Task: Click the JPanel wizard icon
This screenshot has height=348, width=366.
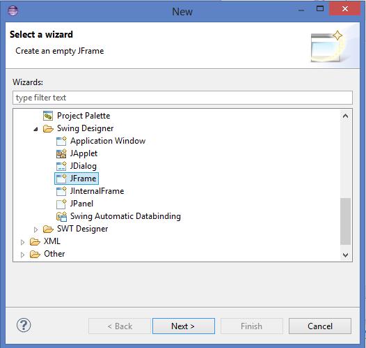Action: click(61, 204)
